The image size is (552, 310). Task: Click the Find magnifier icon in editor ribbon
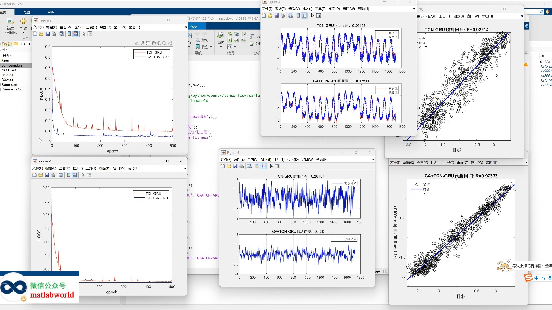coord(198,40)
